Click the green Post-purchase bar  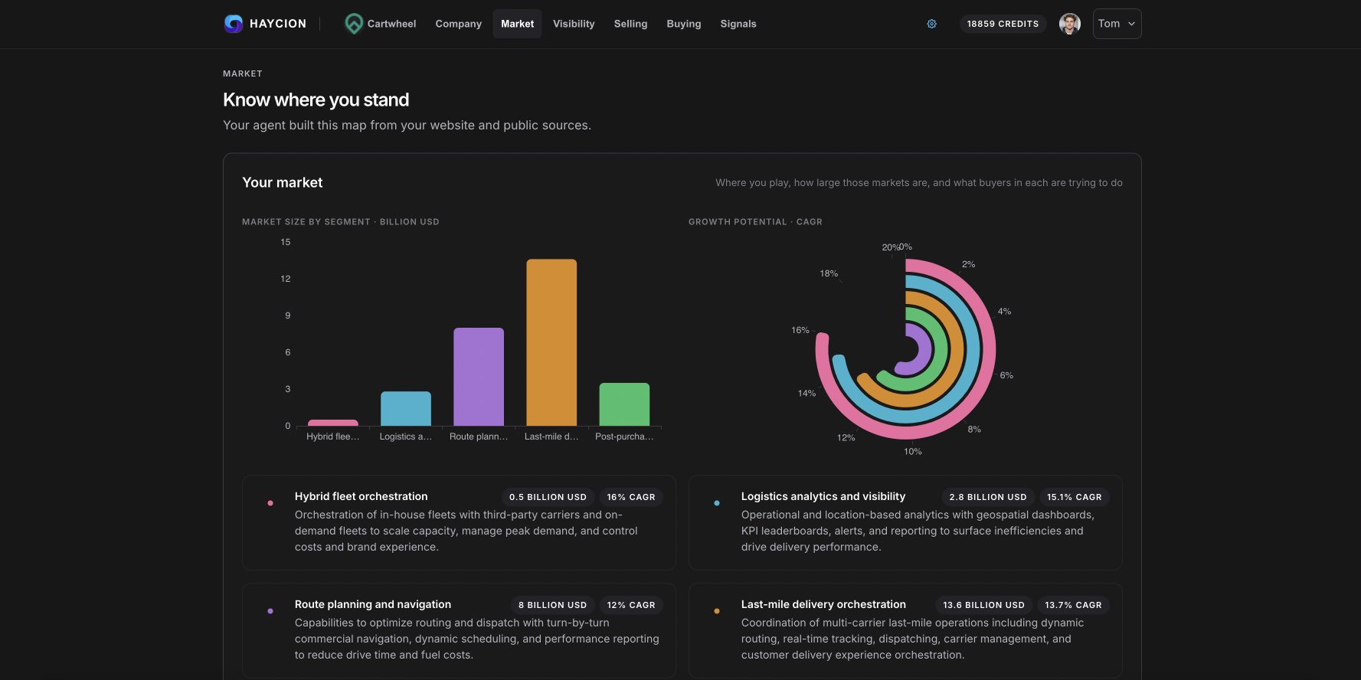pos(624,404)
